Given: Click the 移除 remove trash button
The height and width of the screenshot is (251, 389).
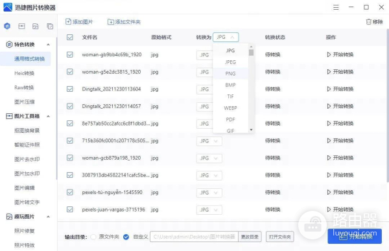Looking at the screenshot, I should 374,22.
